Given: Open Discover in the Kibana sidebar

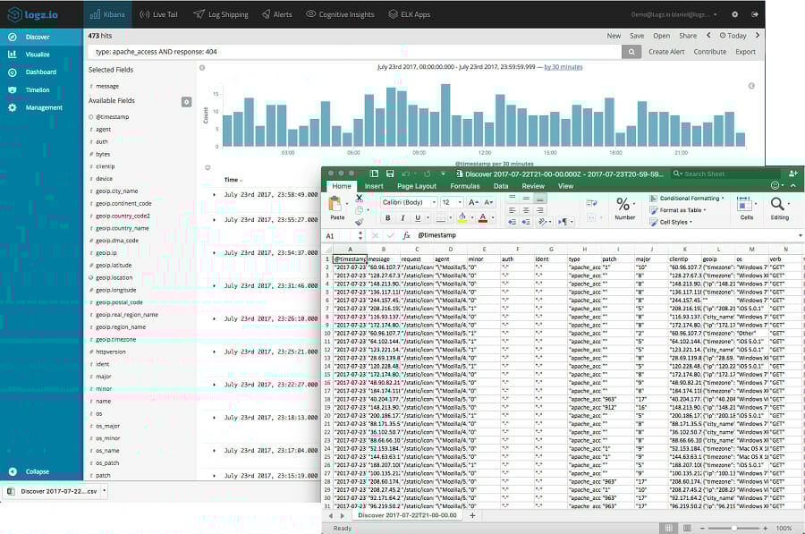Looking at the screenshot, I should tap(37, 37).
